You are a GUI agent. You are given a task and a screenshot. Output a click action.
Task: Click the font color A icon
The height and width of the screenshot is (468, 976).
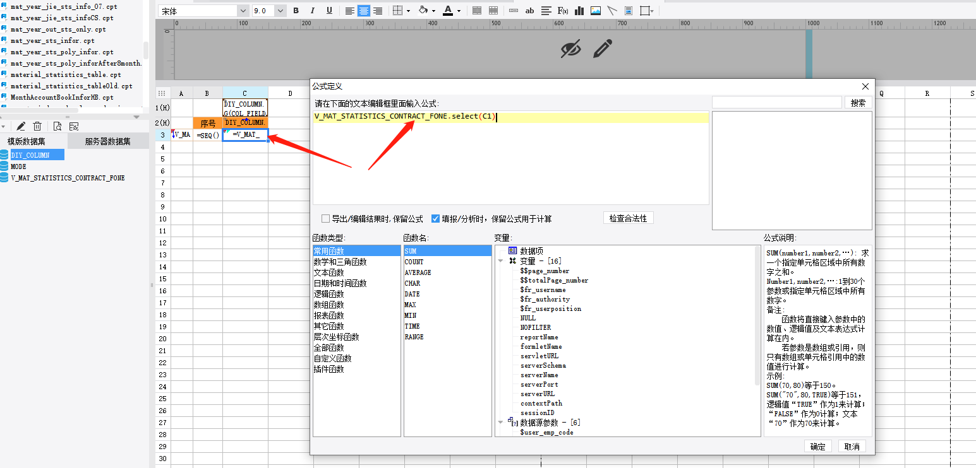(x=448, y=11)
